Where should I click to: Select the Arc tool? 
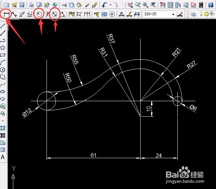[x=3, y=62]
